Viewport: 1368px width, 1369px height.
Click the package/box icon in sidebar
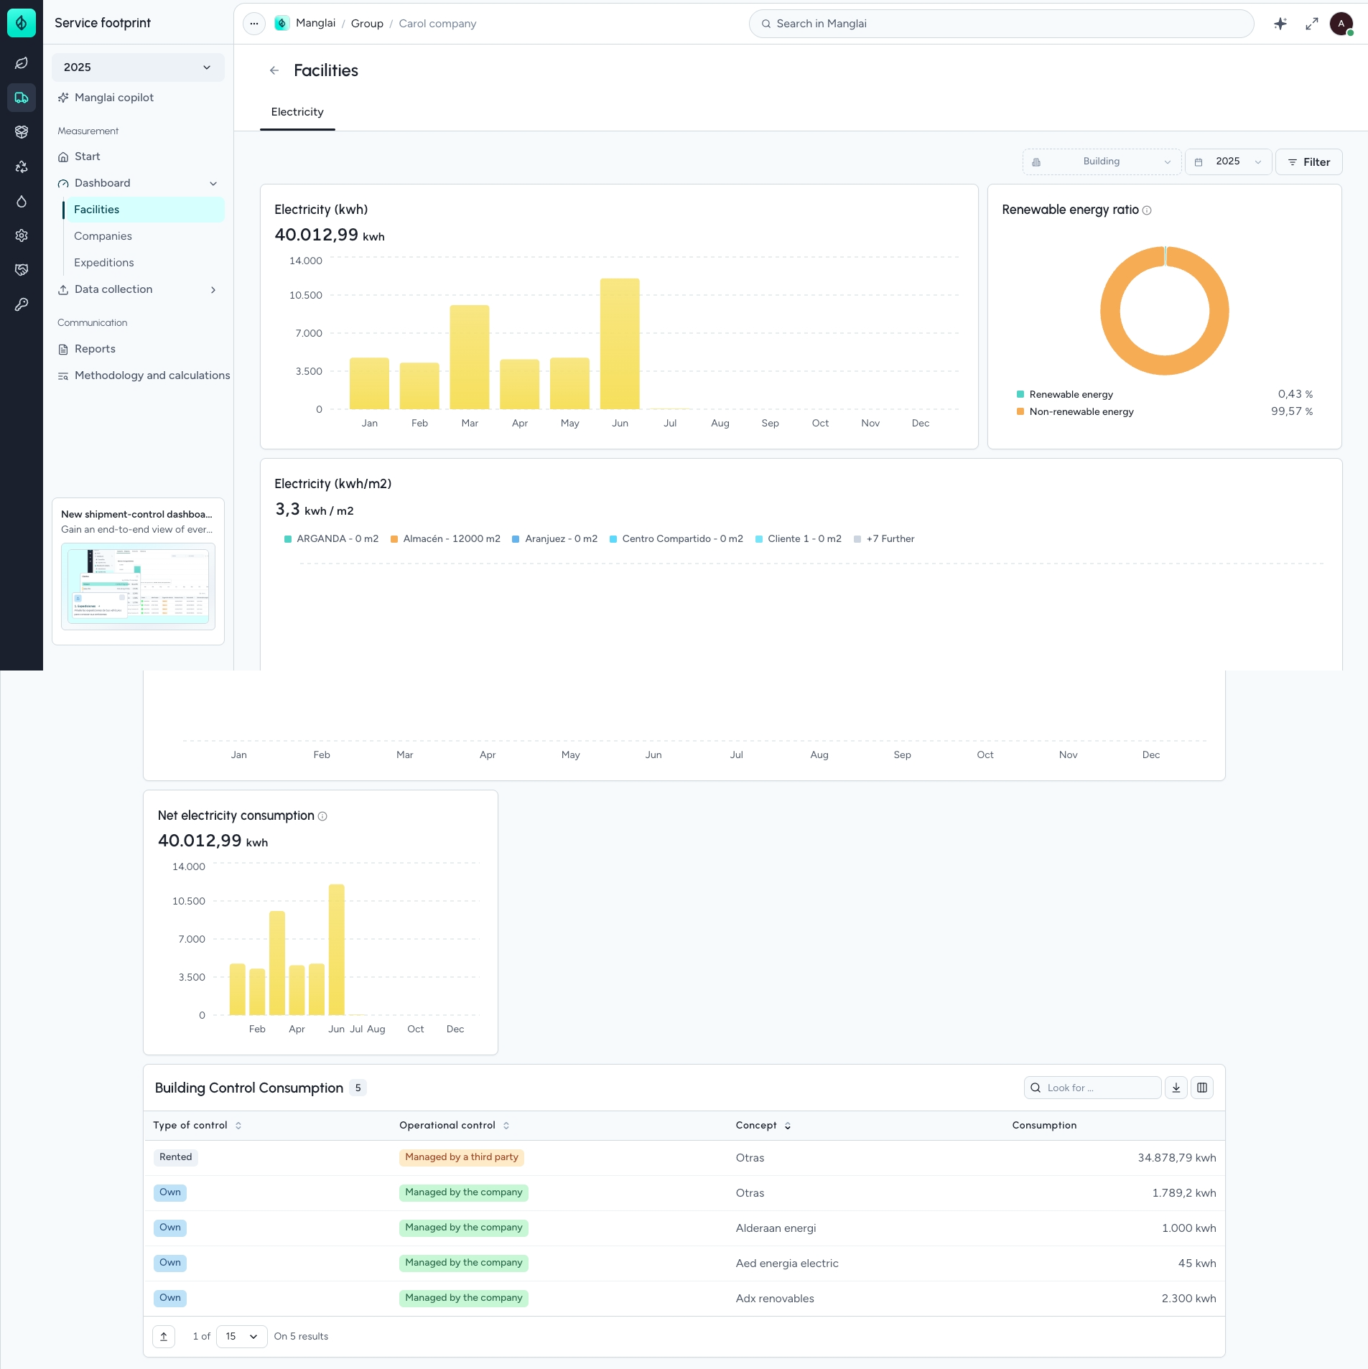pos(22,131)
